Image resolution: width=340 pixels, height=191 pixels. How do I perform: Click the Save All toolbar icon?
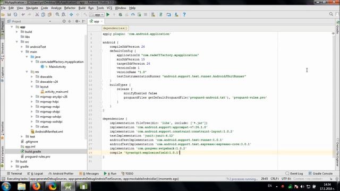tap(9, 14)
